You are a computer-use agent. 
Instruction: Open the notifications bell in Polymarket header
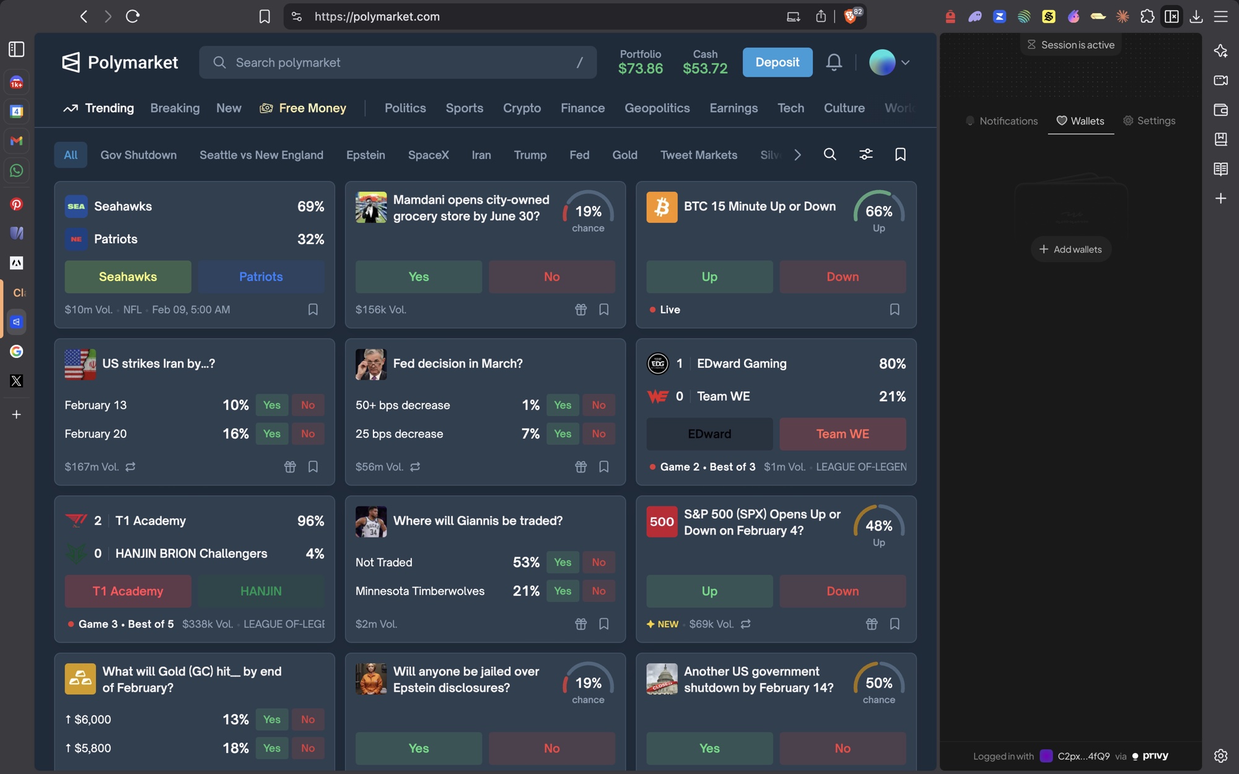tap(834, 62)
